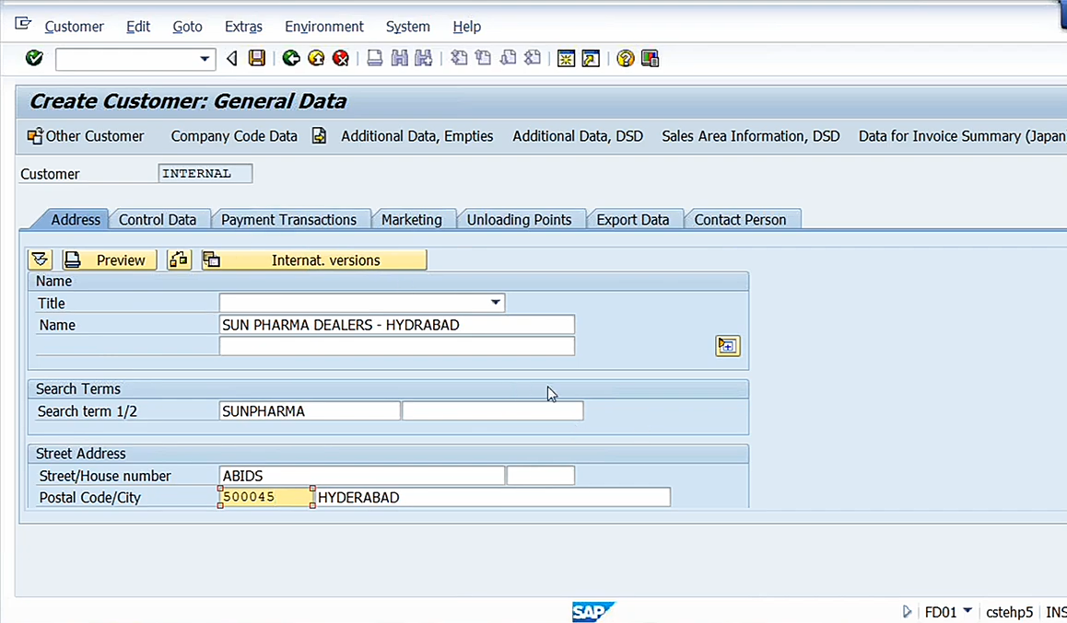Click the red Cancel icon
Viewport: 1067px width, 623px height.
tap(341, 58)
